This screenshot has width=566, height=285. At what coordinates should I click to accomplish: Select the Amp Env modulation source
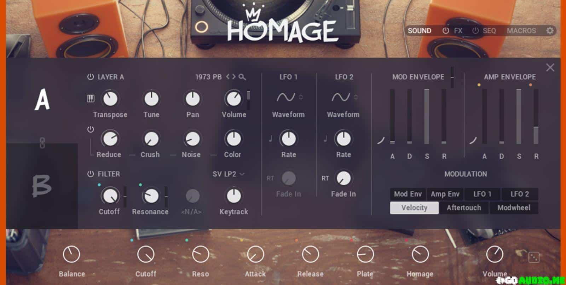[445, 194]
